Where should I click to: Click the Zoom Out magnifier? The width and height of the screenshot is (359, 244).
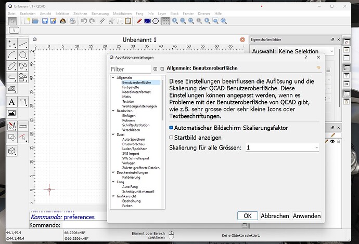[x=183, y=21]
